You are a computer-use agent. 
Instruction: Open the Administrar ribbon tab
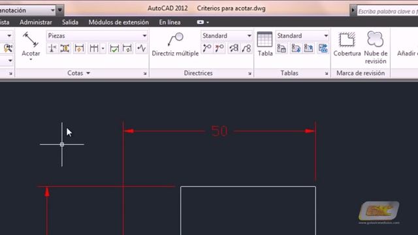coord(36,22)
